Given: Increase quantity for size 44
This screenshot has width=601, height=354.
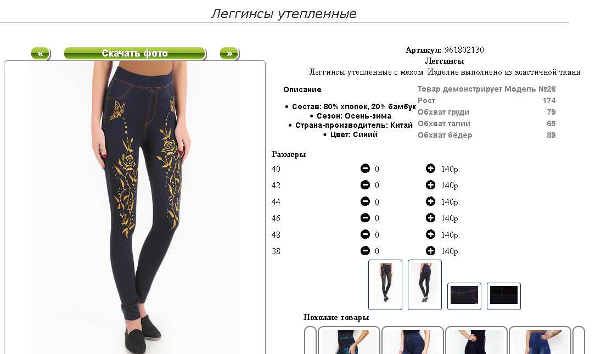Looking at the screenshot, I should point(430,201).
